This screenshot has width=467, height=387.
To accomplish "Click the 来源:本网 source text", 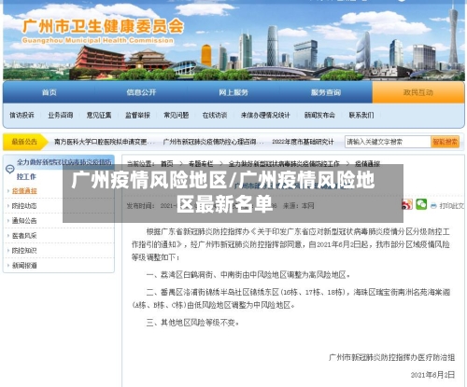I will click(x=299, y=205).
